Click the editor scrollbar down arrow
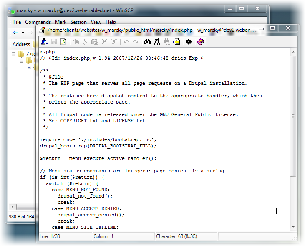The height and width of the screenshot is (246, 305). pos(293,227)
